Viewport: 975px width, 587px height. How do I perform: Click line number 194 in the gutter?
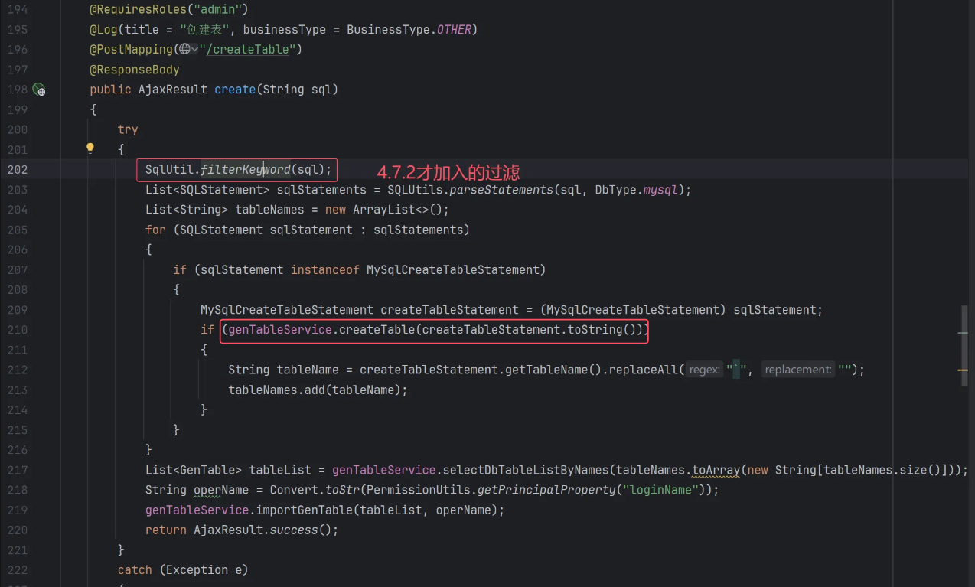coord(17,10)
